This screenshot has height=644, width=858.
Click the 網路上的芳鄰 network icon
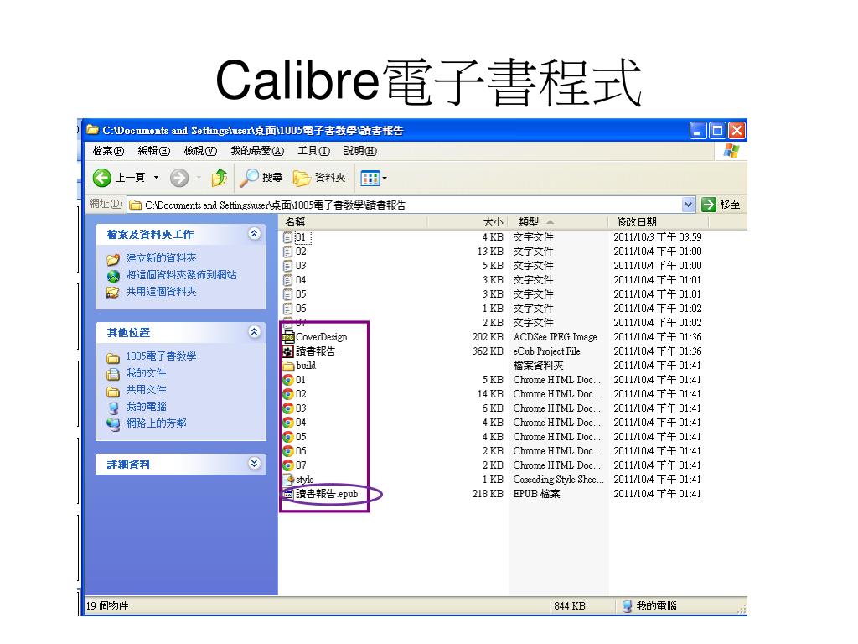coord(113,423)
